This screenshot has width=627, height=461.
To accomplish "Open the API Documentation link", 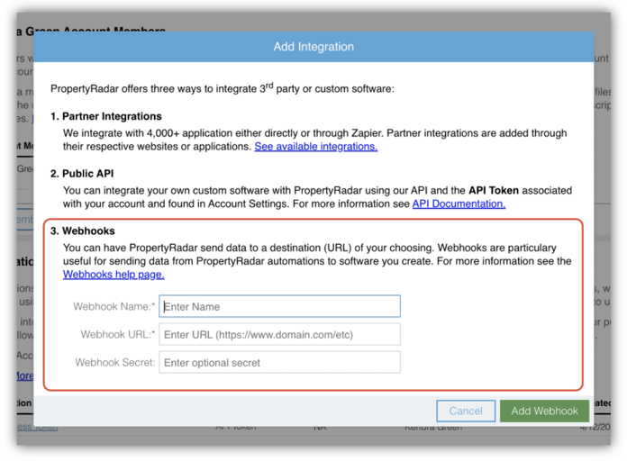I will pos(459,203).
